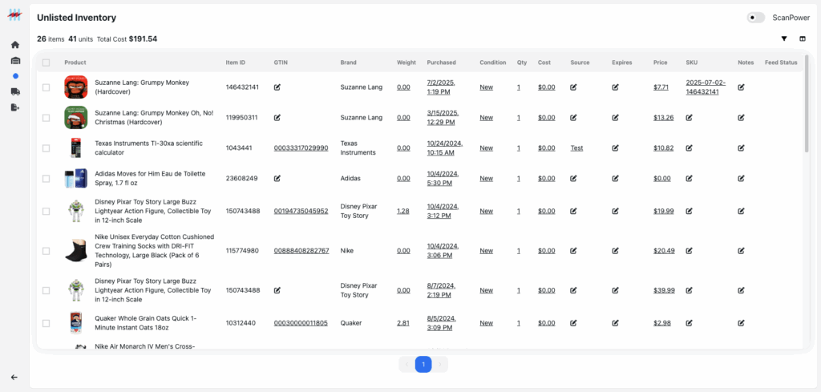Open the shipping truck sidebar icon
The width and height of the screenshot is (821, 392).
tap(14, 91)
